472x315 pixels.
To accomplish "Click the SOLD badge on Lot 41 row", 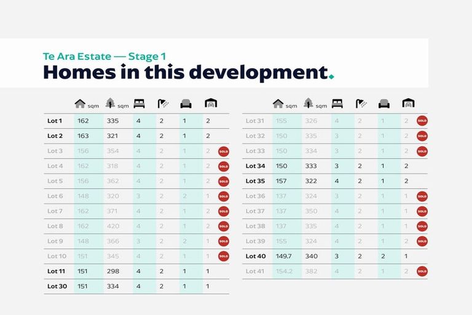I will point(422,271).
